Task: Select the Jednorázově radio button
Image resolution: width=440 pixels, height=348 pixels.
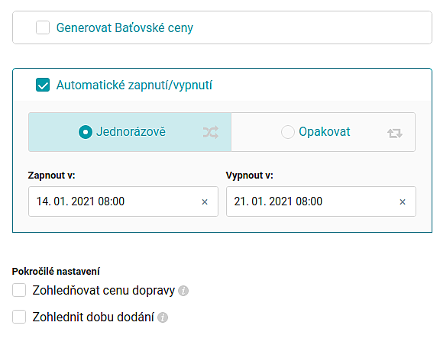Action: [x=86, y=132]
